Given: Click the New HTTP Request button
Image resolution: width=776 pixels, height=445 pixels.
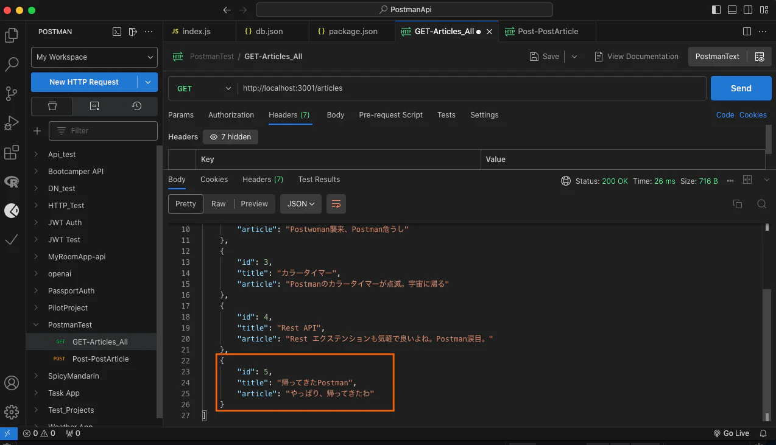Looking at the screenshot, I should pyautogui.click(x=84, y=82).
